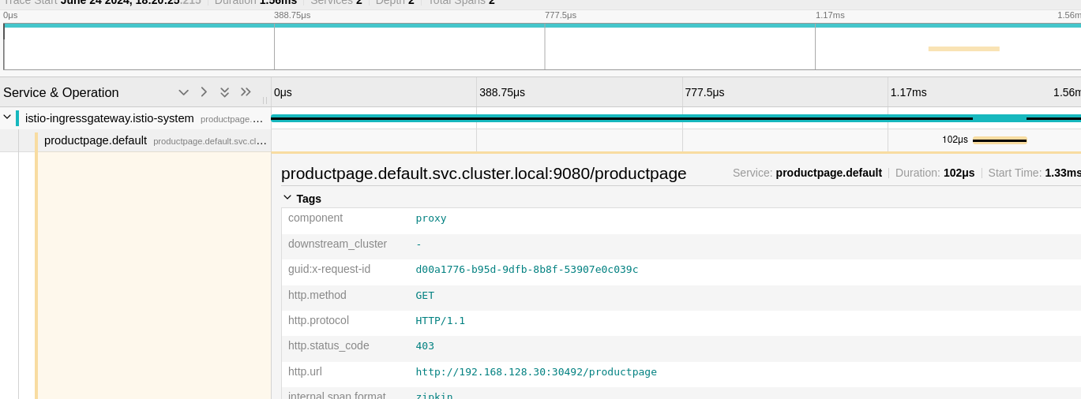This screenshot has height=399, width=1081.
Task: Click the 388.75µs timeline header tick
Action: tap(502, 92)
